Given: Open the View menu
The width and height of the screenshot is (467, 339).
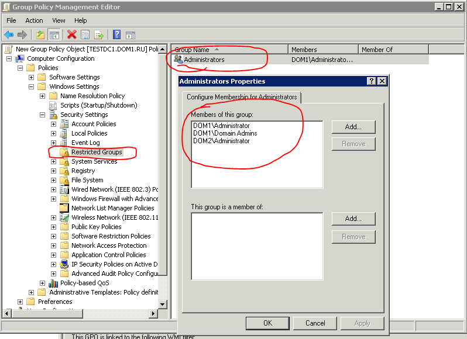Looking at the screenshot, I should coord(59,20).
